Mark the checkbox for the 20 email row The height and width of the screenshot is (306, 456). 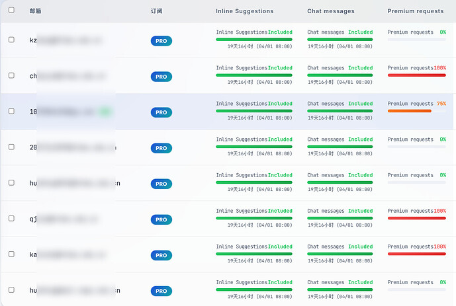(11, 147)
